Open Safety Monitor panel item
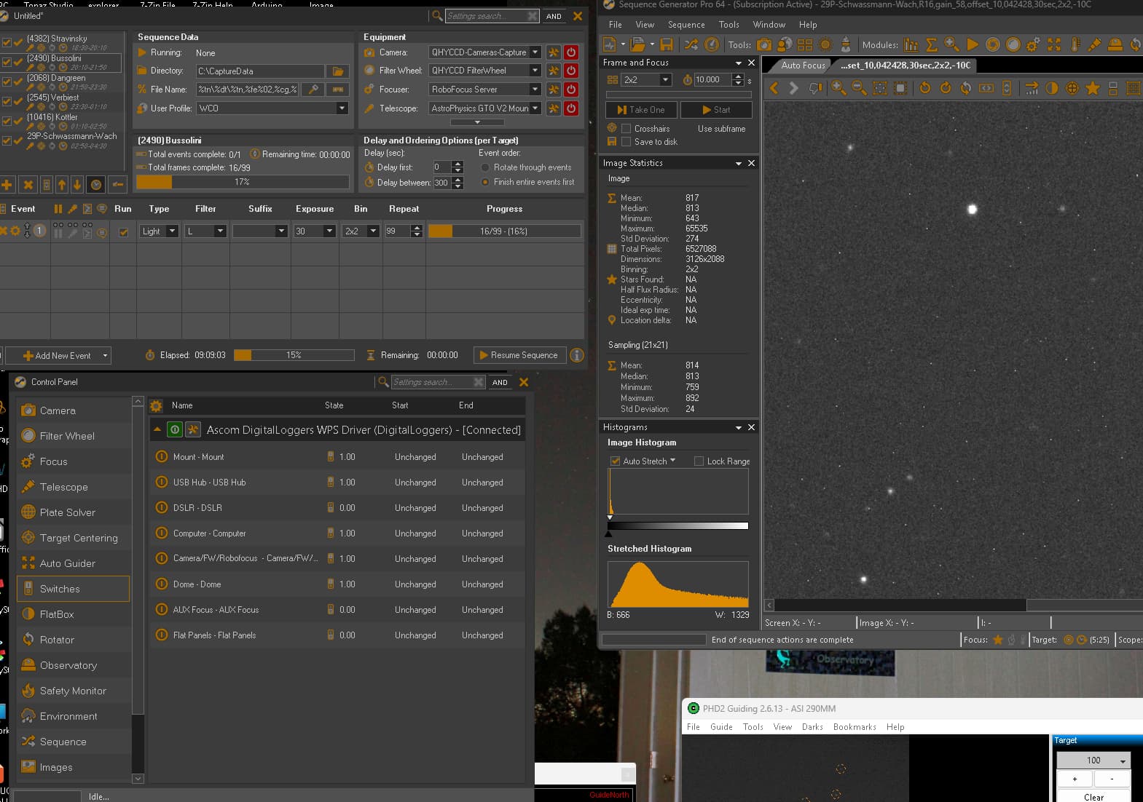Viewport: 1143px width, 802px height. point(73,691)
